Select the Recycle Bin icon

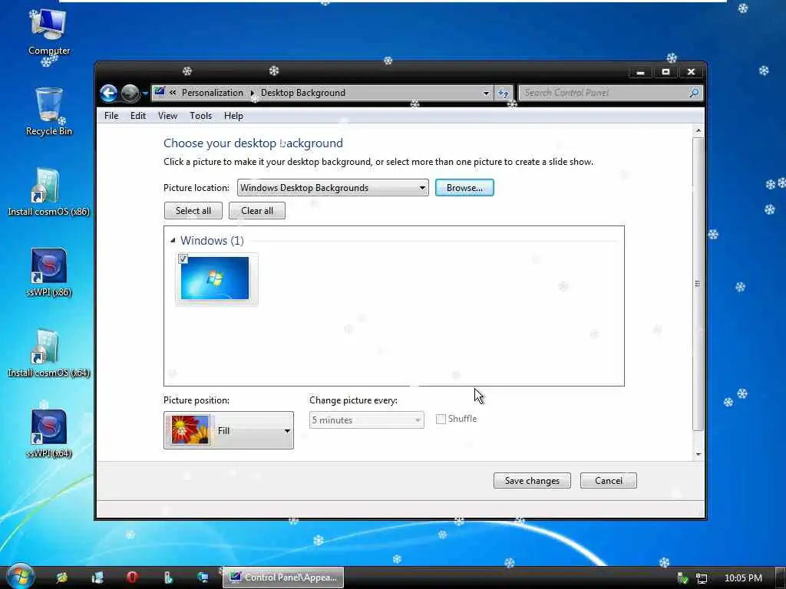tap(48, 111)
